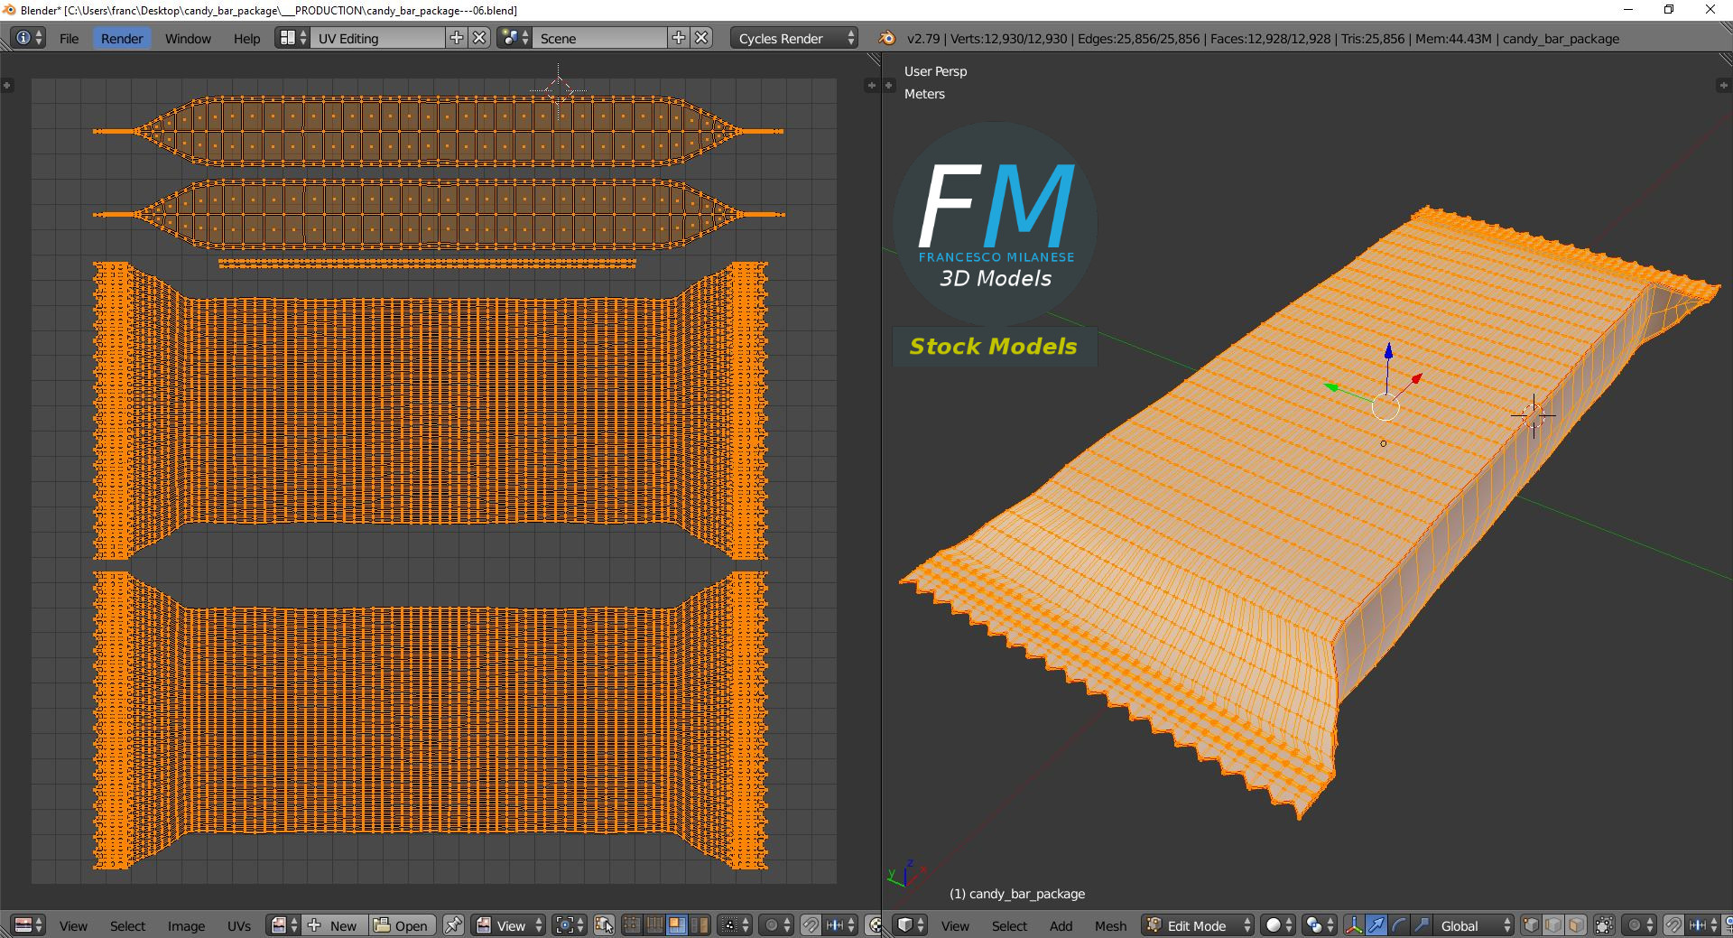Select mesh vertex select mode

tap(1531, 925)
